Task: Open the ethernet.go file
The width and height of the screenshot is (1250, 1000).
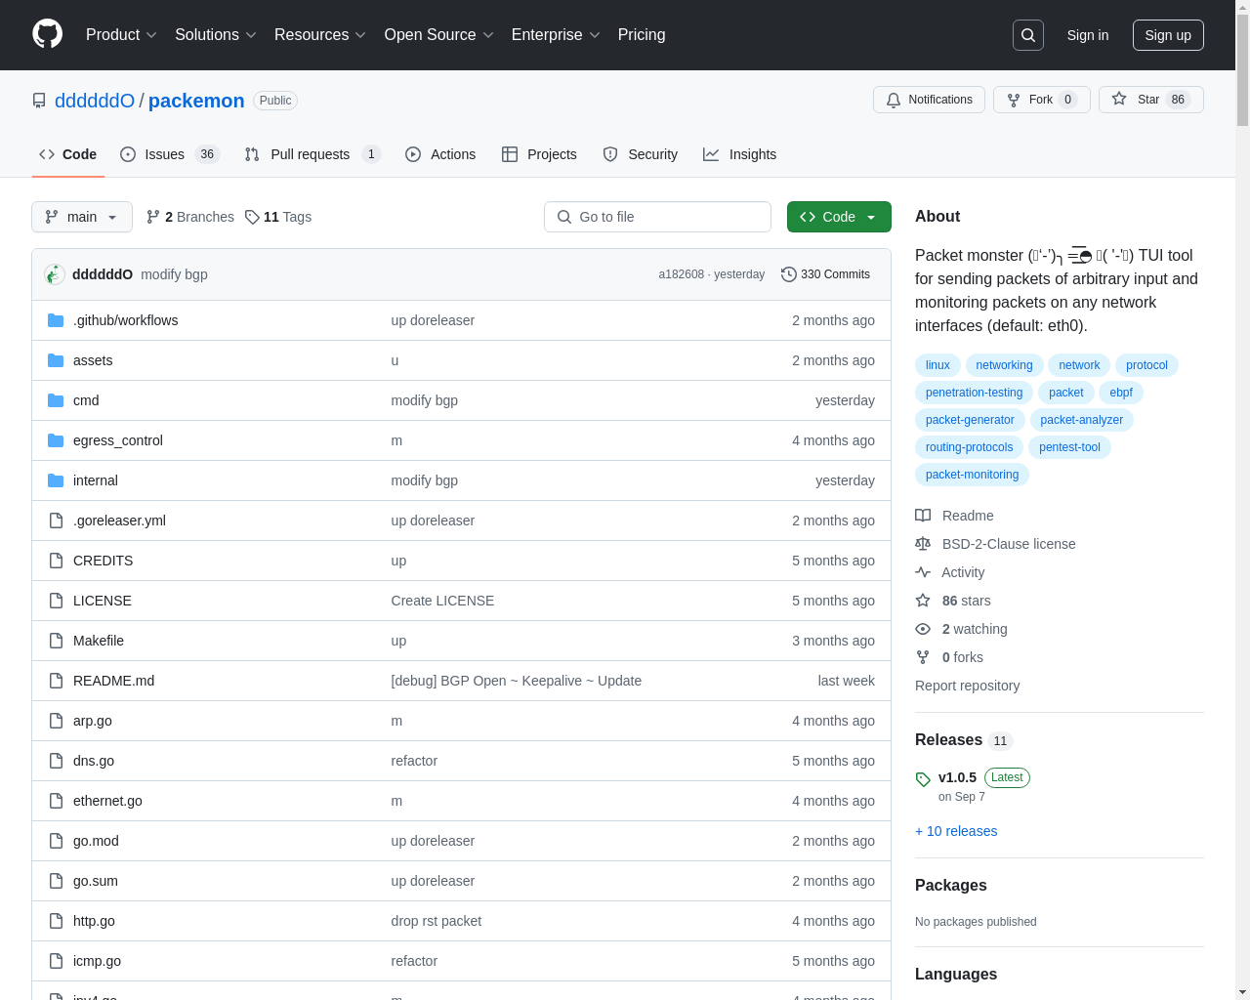Action: tap(107, 801)
